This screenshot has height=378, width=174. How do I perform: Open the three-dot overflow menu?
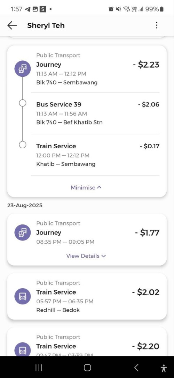157,25
